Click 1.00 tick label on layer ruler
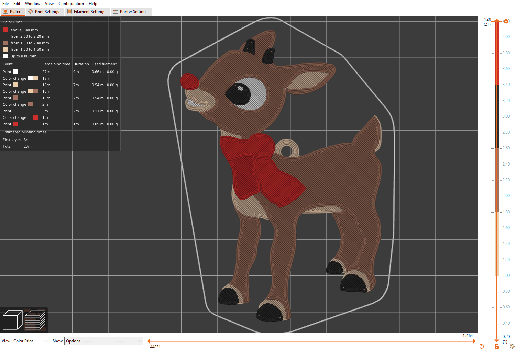Screen dimensions: 516x349 [506, 275]
